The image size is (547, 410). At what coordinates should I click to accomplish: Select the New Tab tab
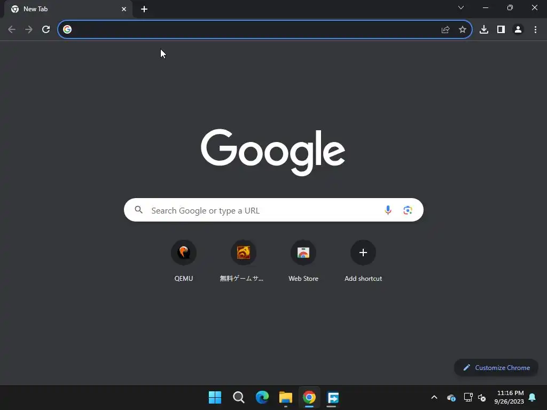click(x=68, y=9)
